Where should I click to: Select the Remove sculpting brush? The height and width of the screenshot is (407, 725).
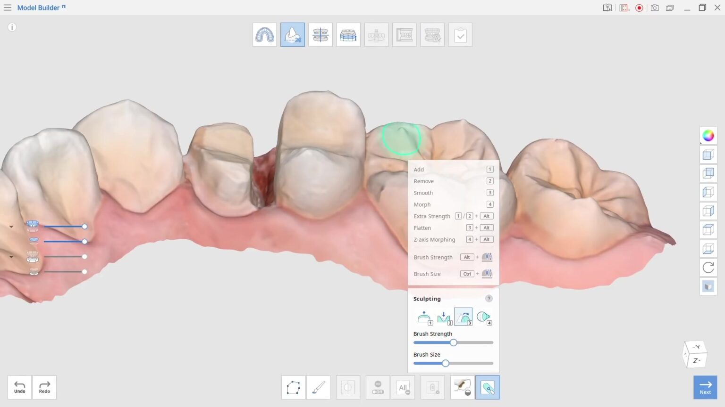point(444,317)
